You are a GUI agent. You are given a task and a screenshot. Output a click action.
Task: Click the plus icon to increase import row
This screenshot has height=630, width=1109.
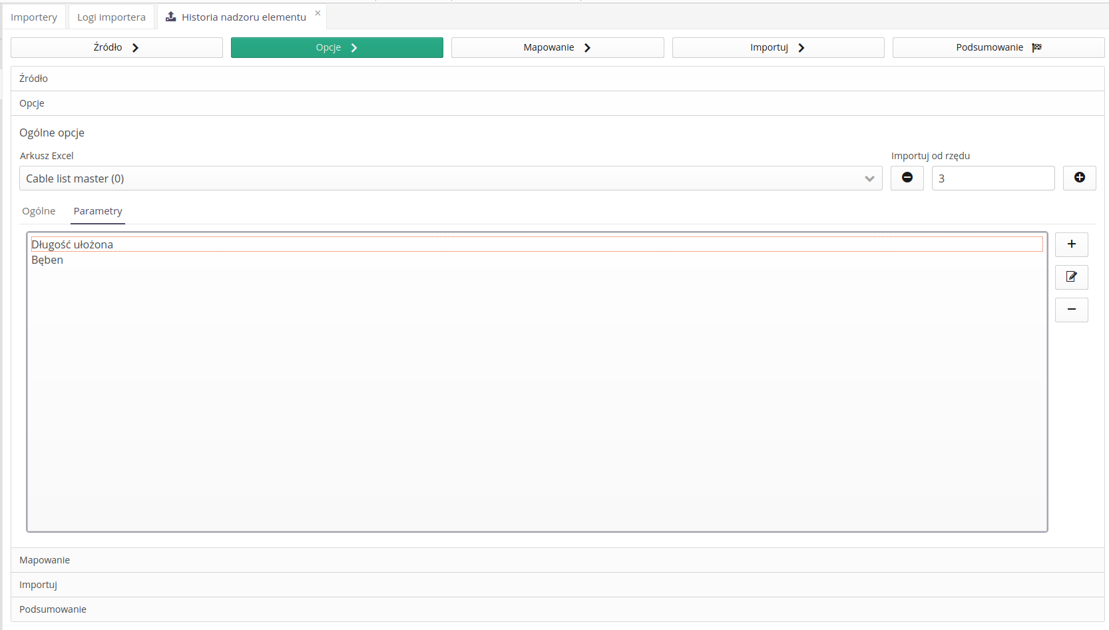1079,178
